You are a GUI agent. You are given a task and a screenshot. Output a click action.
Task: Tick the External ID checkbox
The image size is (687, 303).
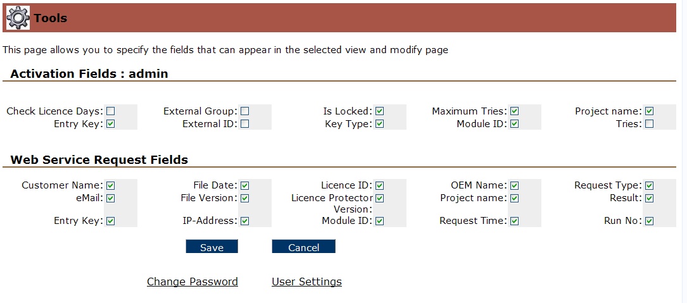(x=244, y=124)
